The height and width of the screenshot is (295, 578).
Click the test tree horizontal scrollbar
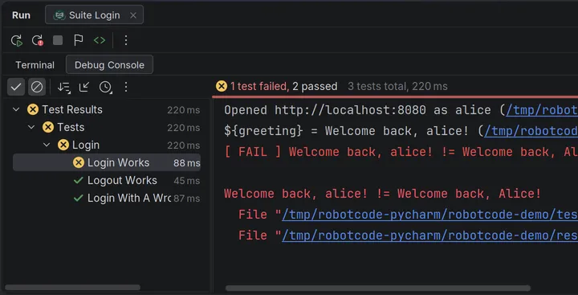(x=72, y=287)
